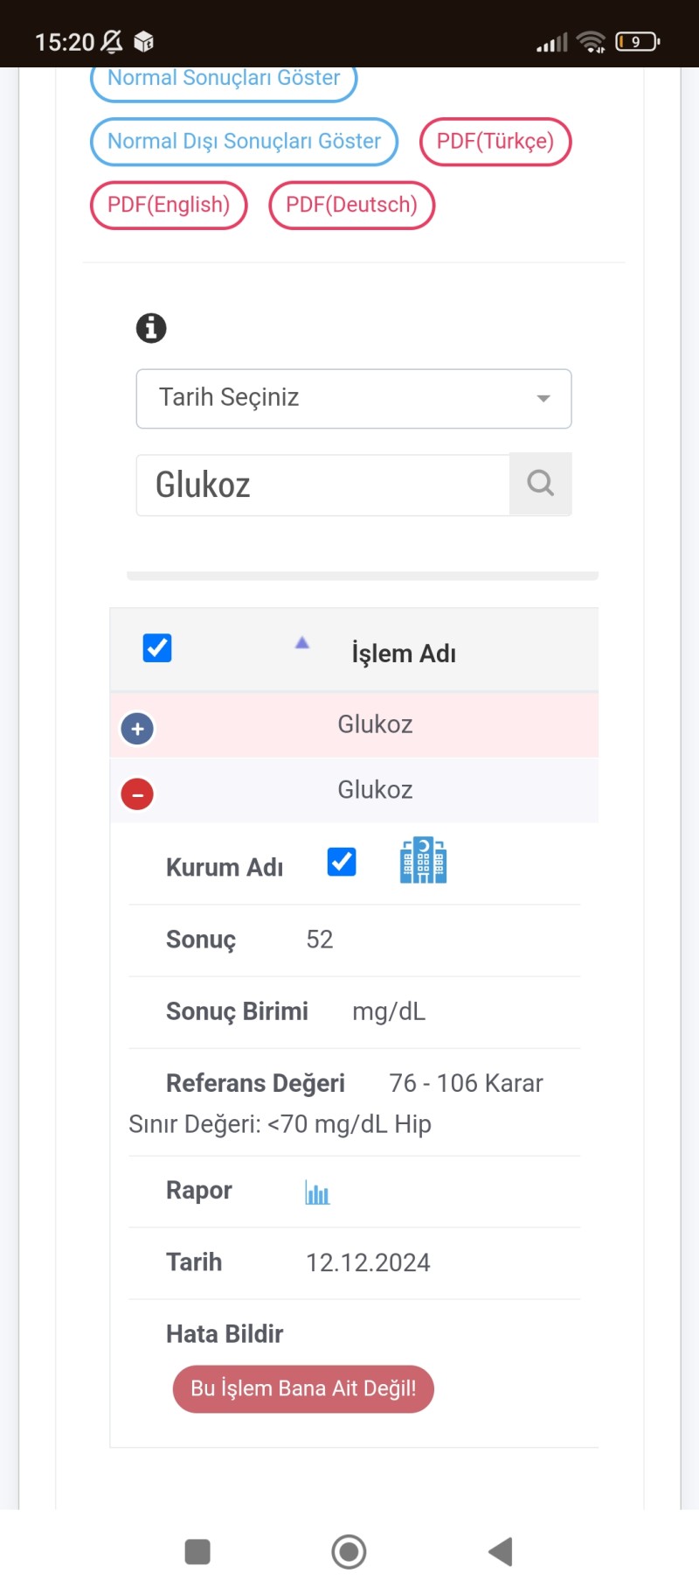Toggle the select-all checkbox in table header
Image resolution: width=699 pixels, height=1594 pixels.
pyautogui.click(x=157, y=648)
